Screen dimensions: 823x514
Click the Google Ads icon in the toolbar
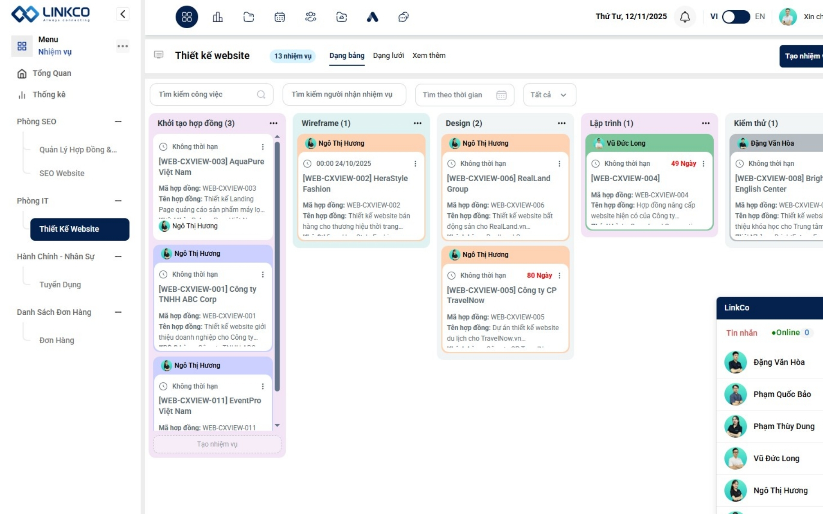(372, 17)
